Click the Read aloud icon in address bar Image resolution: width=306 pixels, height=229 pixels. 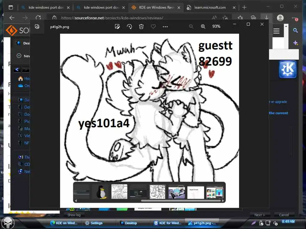click(x=214, y=18)
